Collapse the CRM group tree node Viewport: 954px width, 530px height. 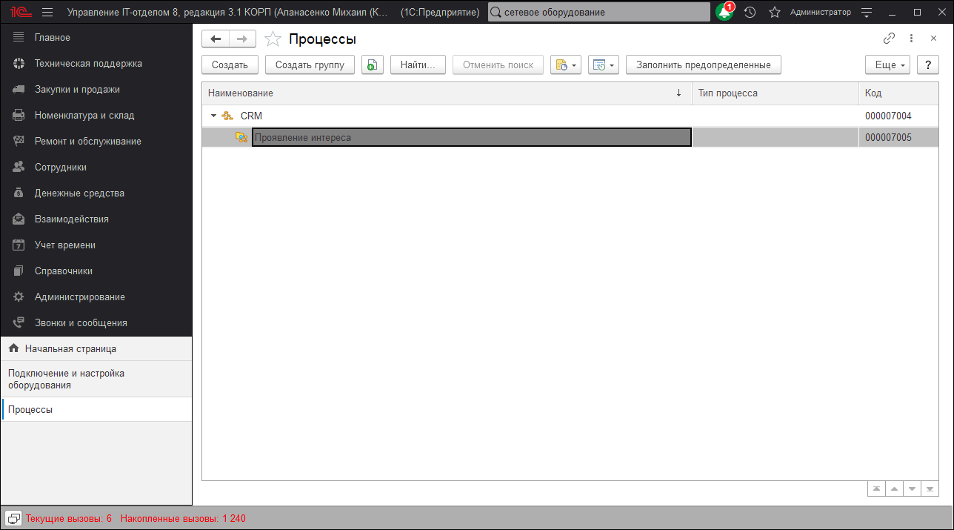click(213, 116)
